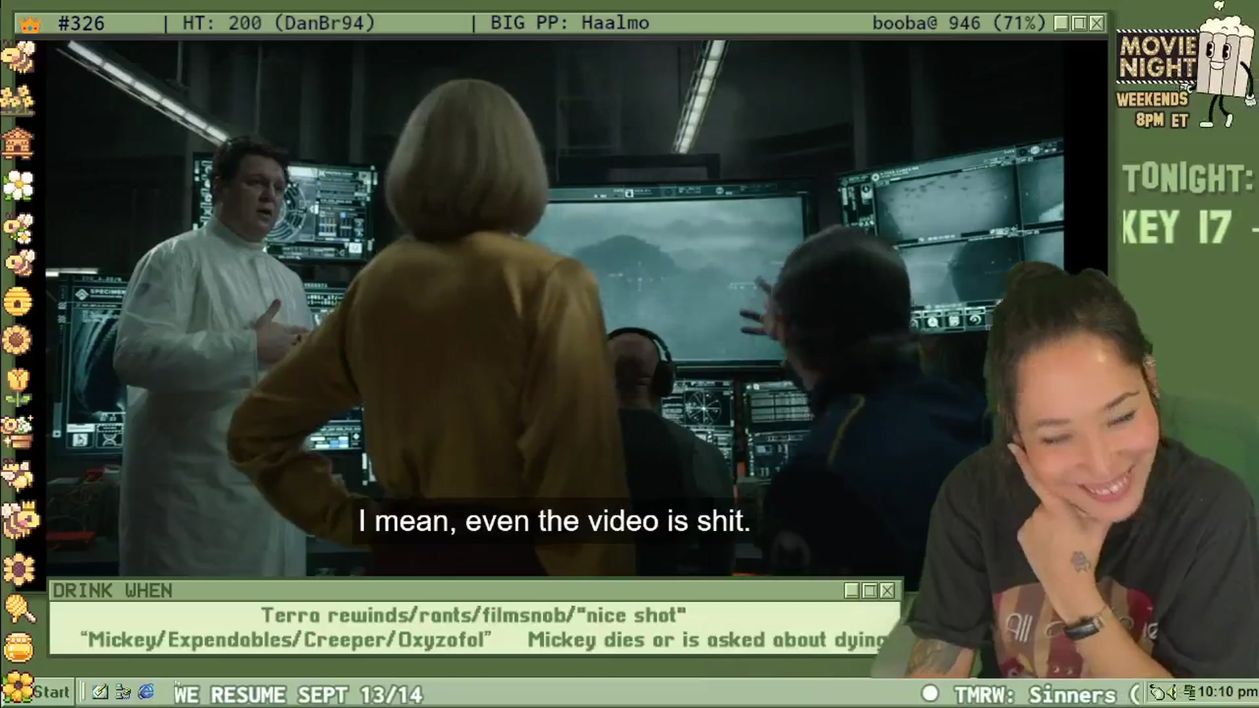Click the 'Mickey/Expendables/Creeper/Oxyzofol' rule text
The width and height of the screenshot is (1259, 708).
(x=285, y=639)
